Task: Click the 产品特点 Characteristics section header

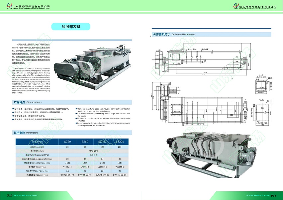Action: point(28,102)
